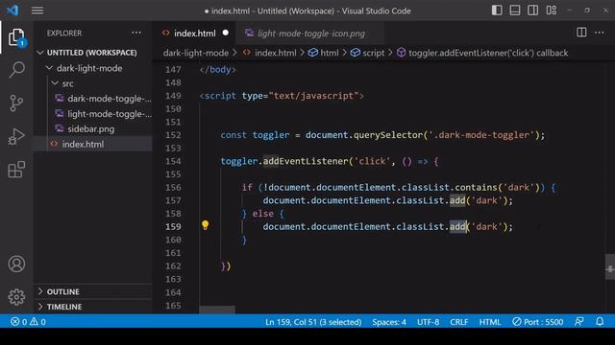Collapse the src folder
Screen dimensions: 615x345
coord(67,83)
